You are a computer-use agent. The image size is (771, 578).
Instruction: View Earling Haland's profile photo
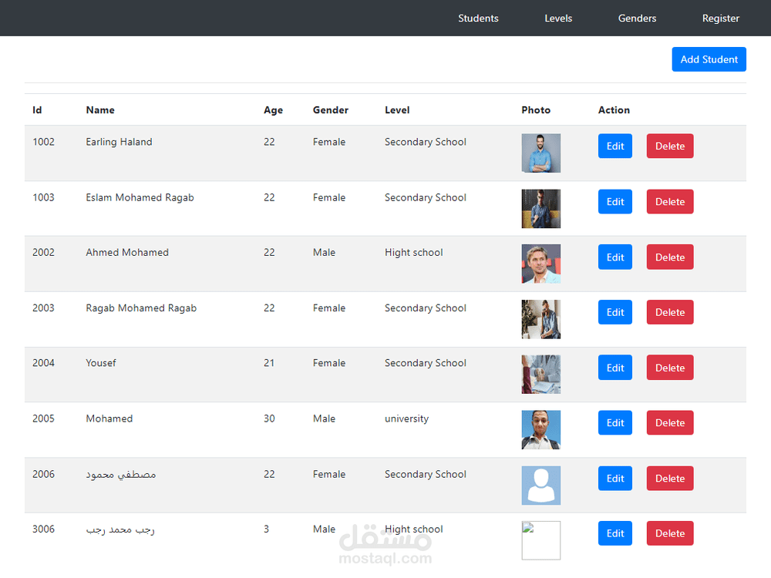click(540, 153)
